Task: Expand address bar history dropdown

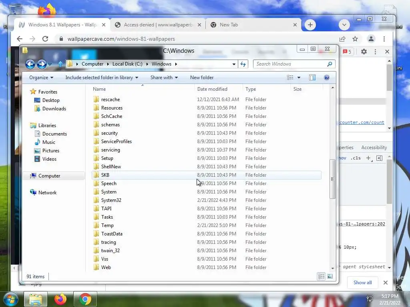Action: [234, 64]
